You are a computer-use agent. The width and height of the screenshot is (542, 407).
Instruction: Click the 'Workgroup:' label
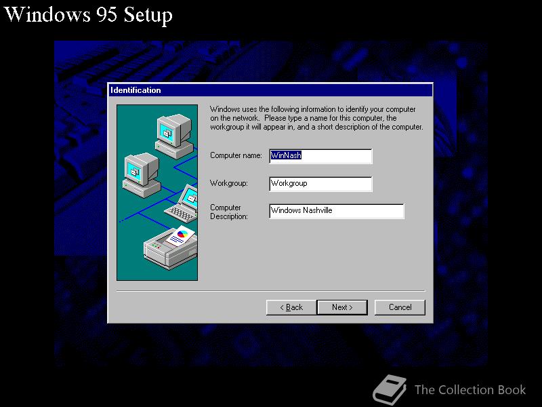point(229,183)
